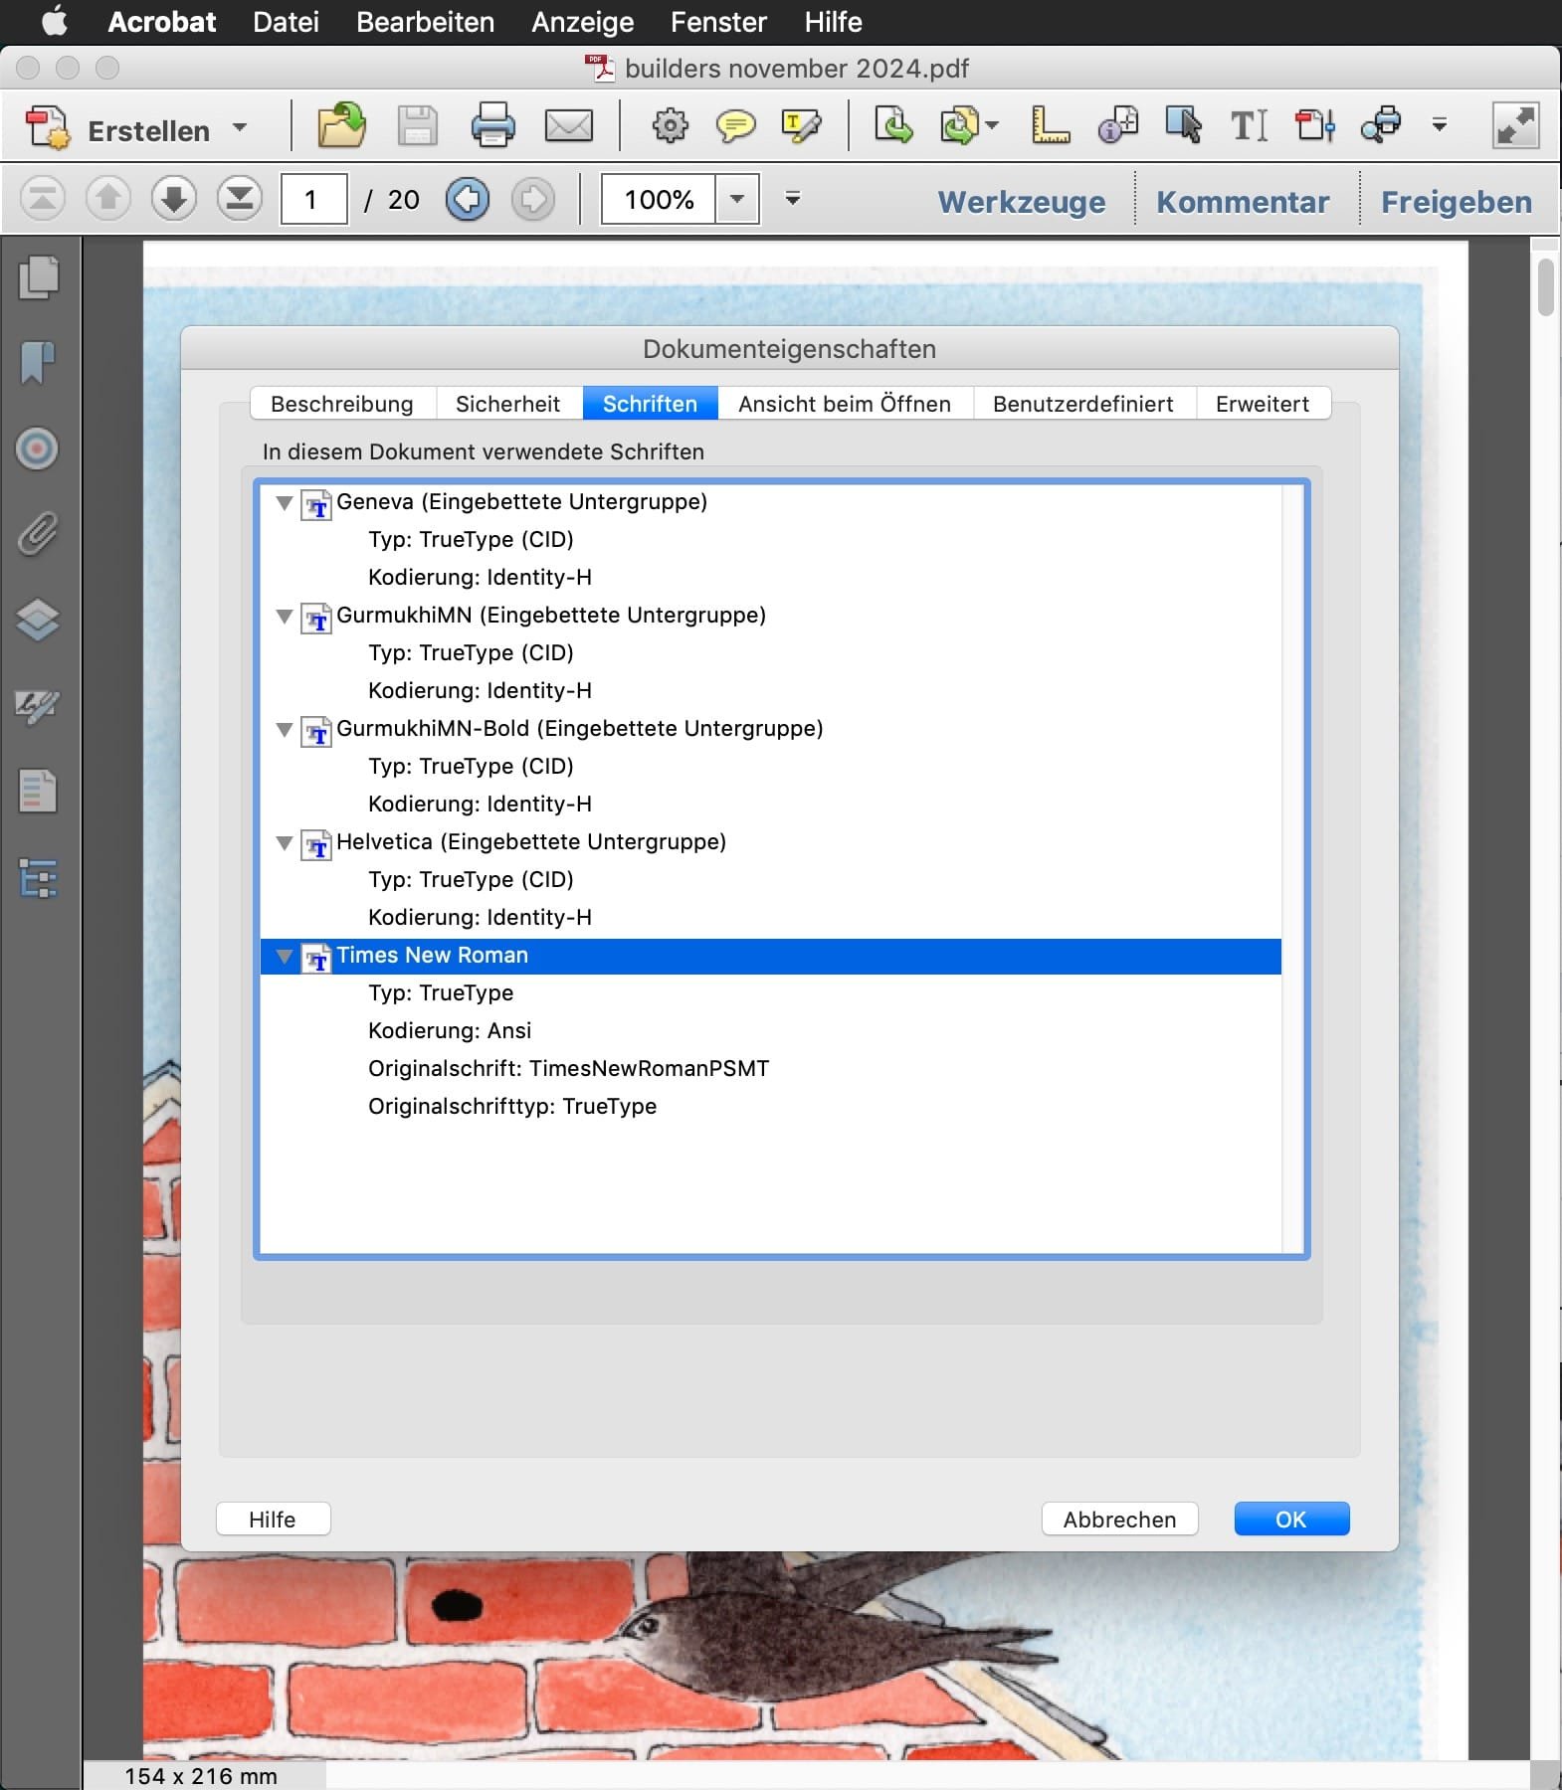The height and width of the screenshot is (1790, 1562).
Task: Open the Bearbeiten menu
Action: (x=425, y=22)
